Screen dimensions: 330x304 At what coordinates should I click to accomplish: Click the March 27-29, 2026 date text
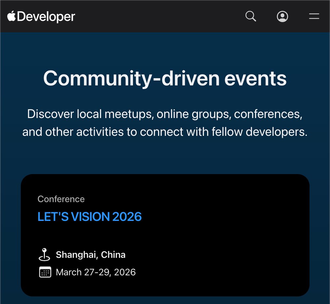96,272
